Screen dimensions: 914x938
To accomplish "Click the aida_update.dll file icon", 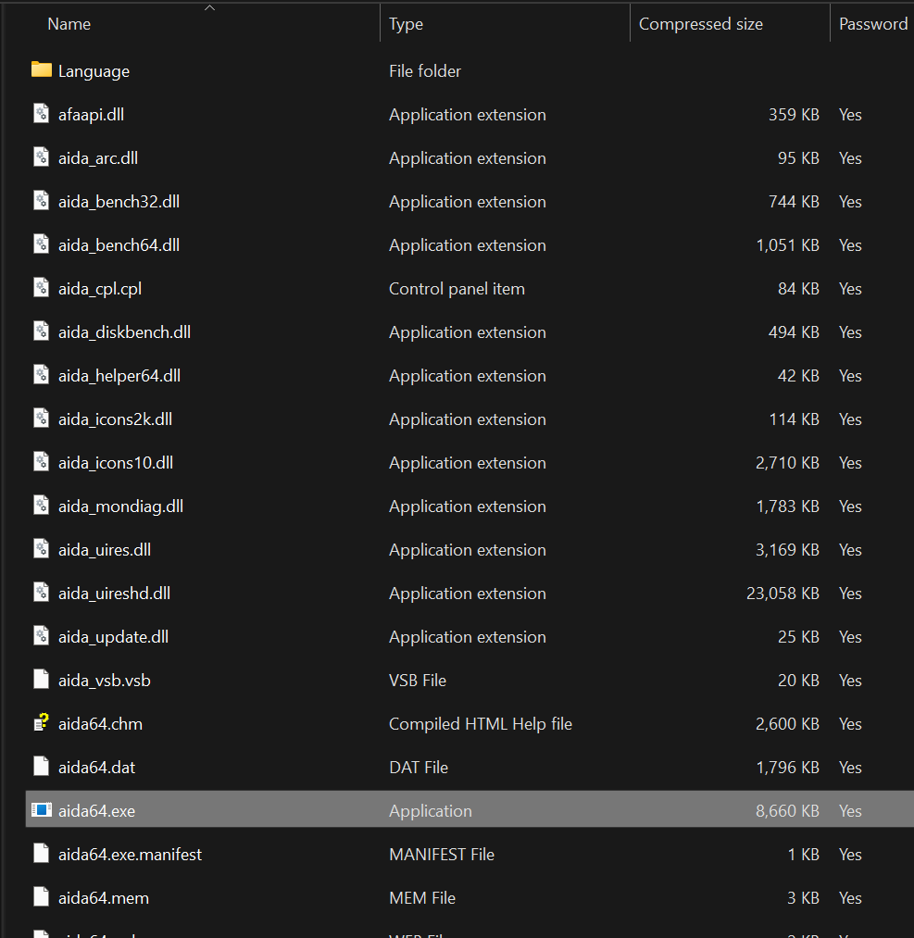I will pyautogui.click(x=42, y=636).
